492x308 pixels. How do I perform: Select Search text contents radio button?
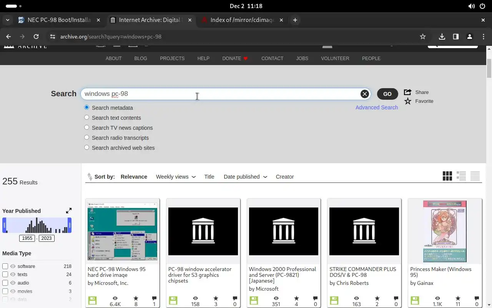click(86, 117)
